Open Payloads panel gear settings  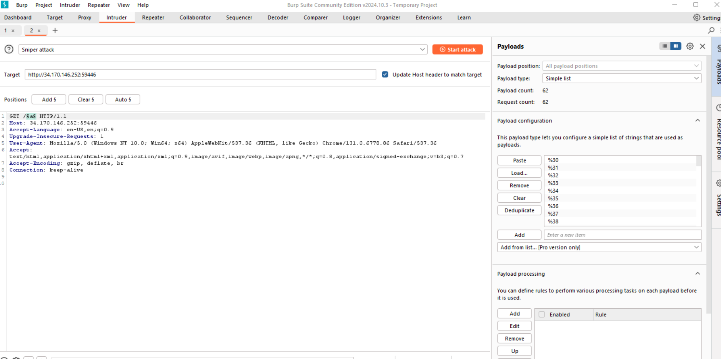pyautogui.click(x=690, y=46)
